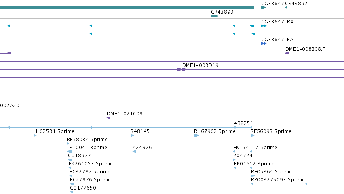Select the EP01612.3prime EST feature
Viewport: 344px width, 194px height.
pos(243,168)
